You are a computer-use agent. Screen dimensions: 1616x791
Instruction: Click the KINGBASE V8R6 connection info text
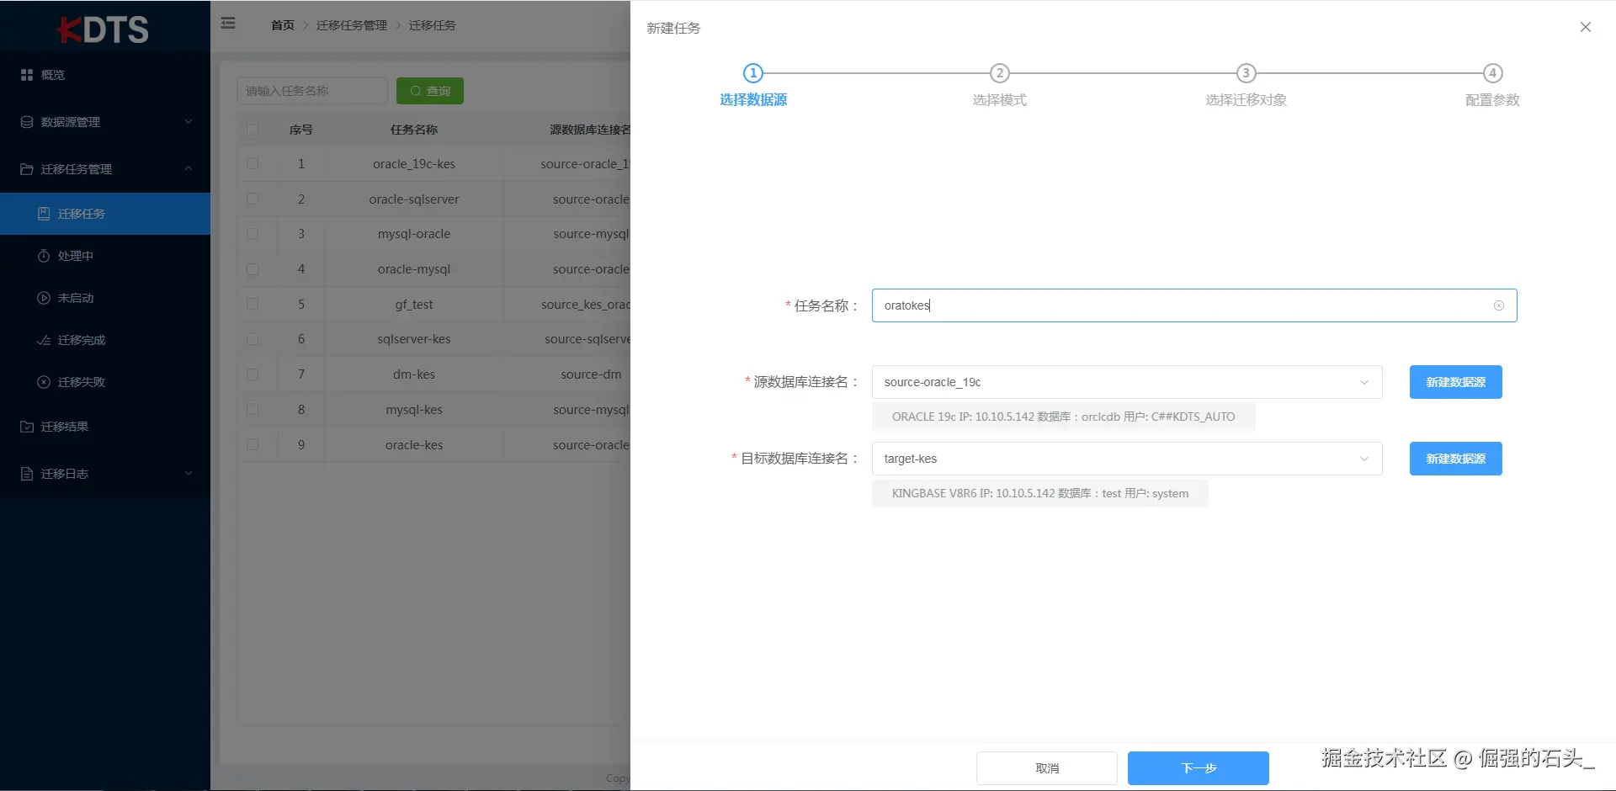[1040, 493]
